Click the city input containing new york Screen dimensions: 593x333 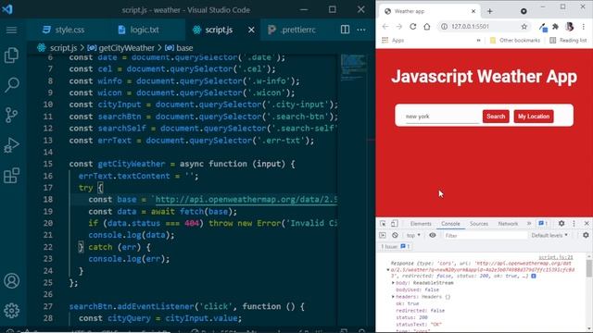[442, 117]
